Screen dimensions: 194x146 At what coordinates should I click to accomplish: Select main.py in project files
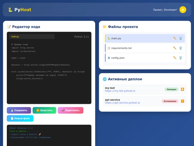145,38
